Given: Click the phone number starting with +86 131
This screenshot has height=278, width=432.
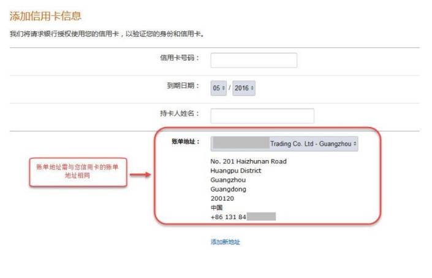Looking at the screenshot, I should pyautogui.click(x=243, y=217).
